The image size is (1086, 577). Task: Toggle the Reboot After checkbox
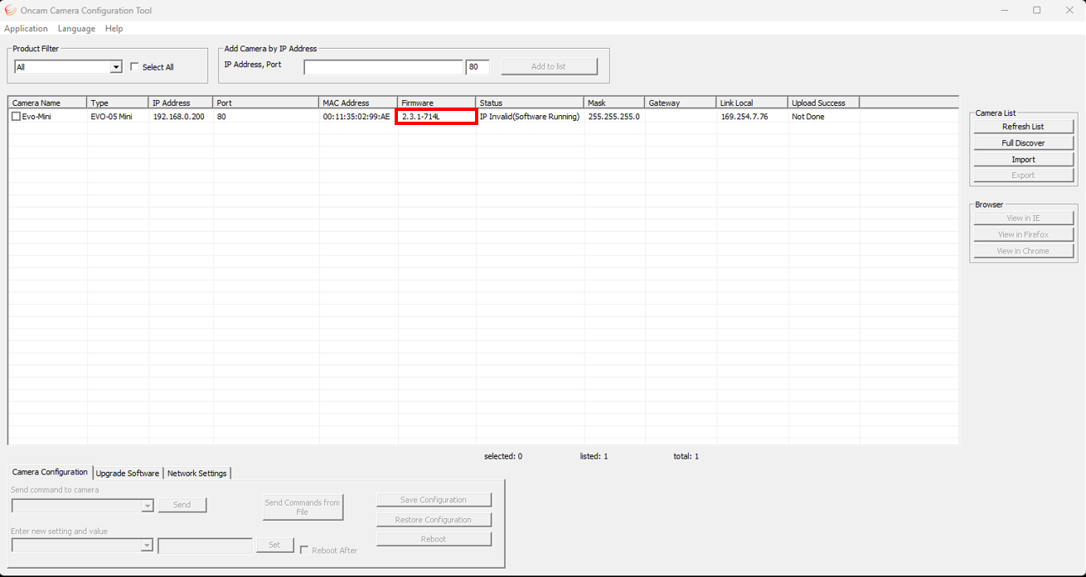tap(304, 550)
